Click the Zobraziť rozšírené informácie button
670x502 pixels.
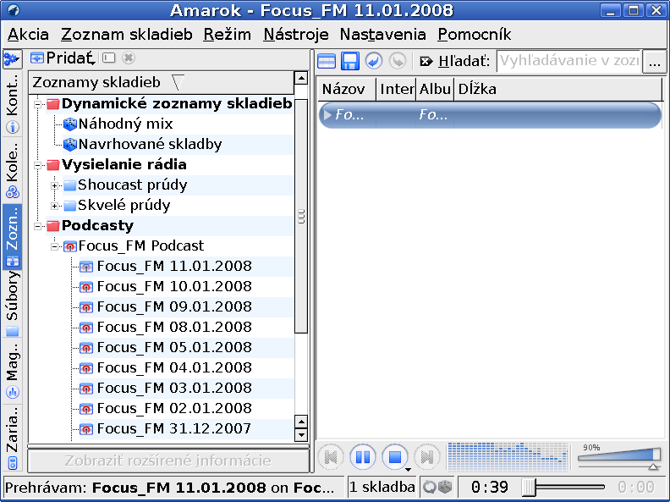[168, 461]
